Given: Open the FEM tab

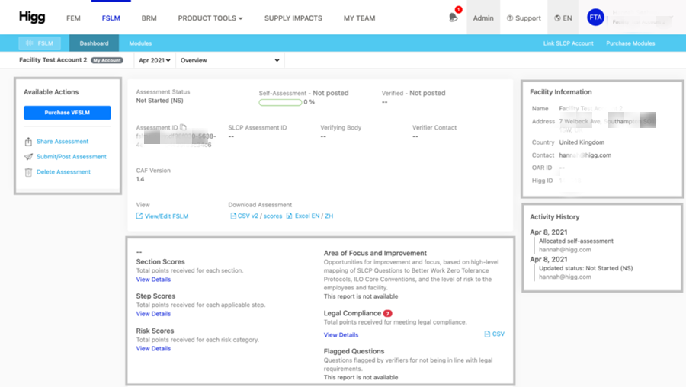Looking at the screenshot, I should tap(73, 18).
